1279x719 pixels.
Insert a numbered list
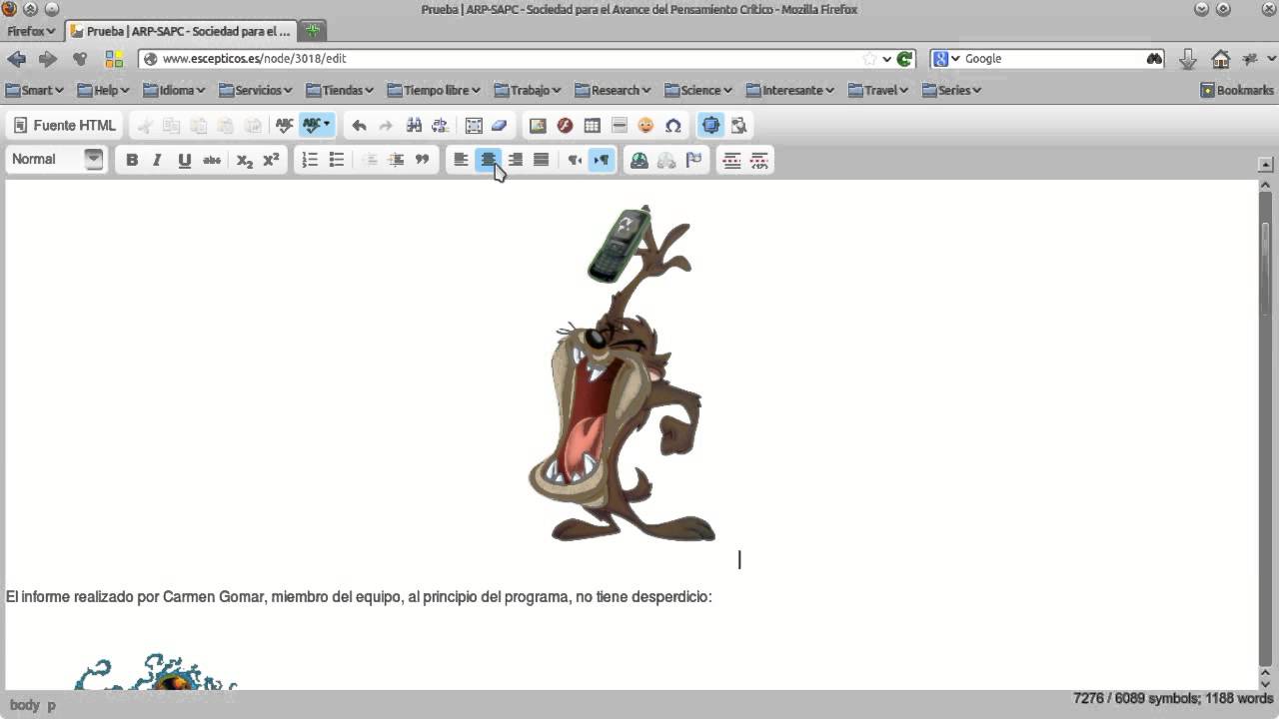310,160
